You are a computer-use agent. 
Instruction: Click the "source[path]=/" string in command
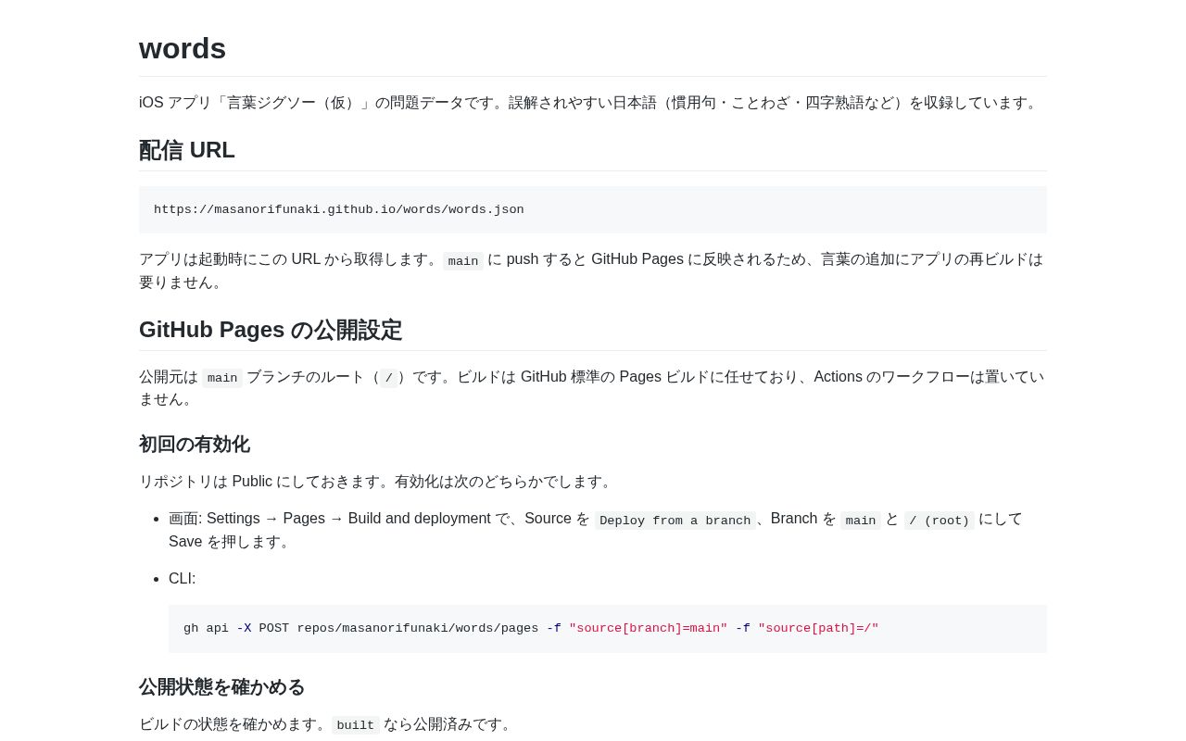tap(818, 629)
